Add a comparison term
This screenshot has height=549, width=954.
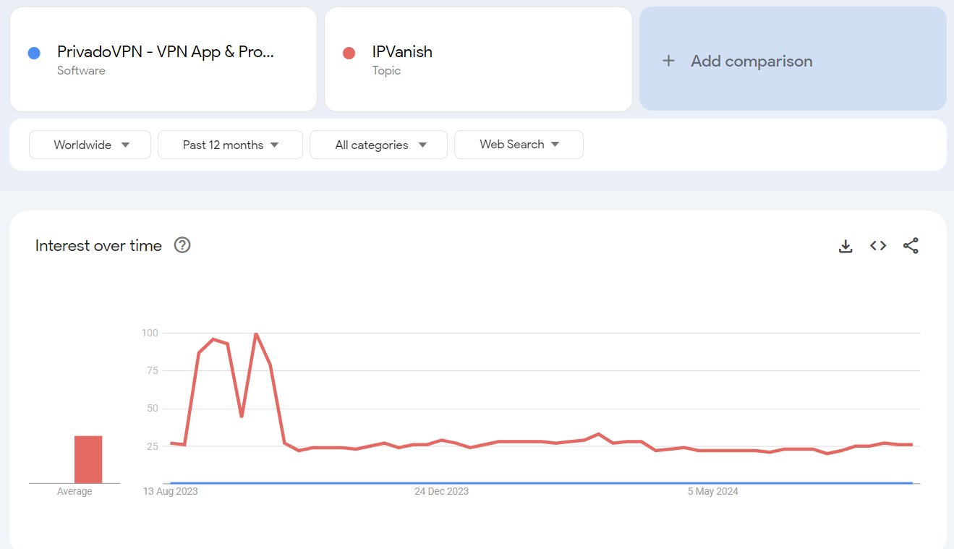pos(793,59)
